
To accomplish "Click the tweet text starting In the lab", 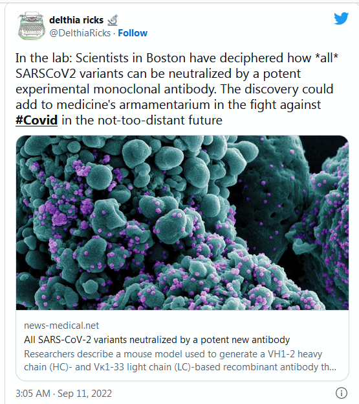I will 177,89.
